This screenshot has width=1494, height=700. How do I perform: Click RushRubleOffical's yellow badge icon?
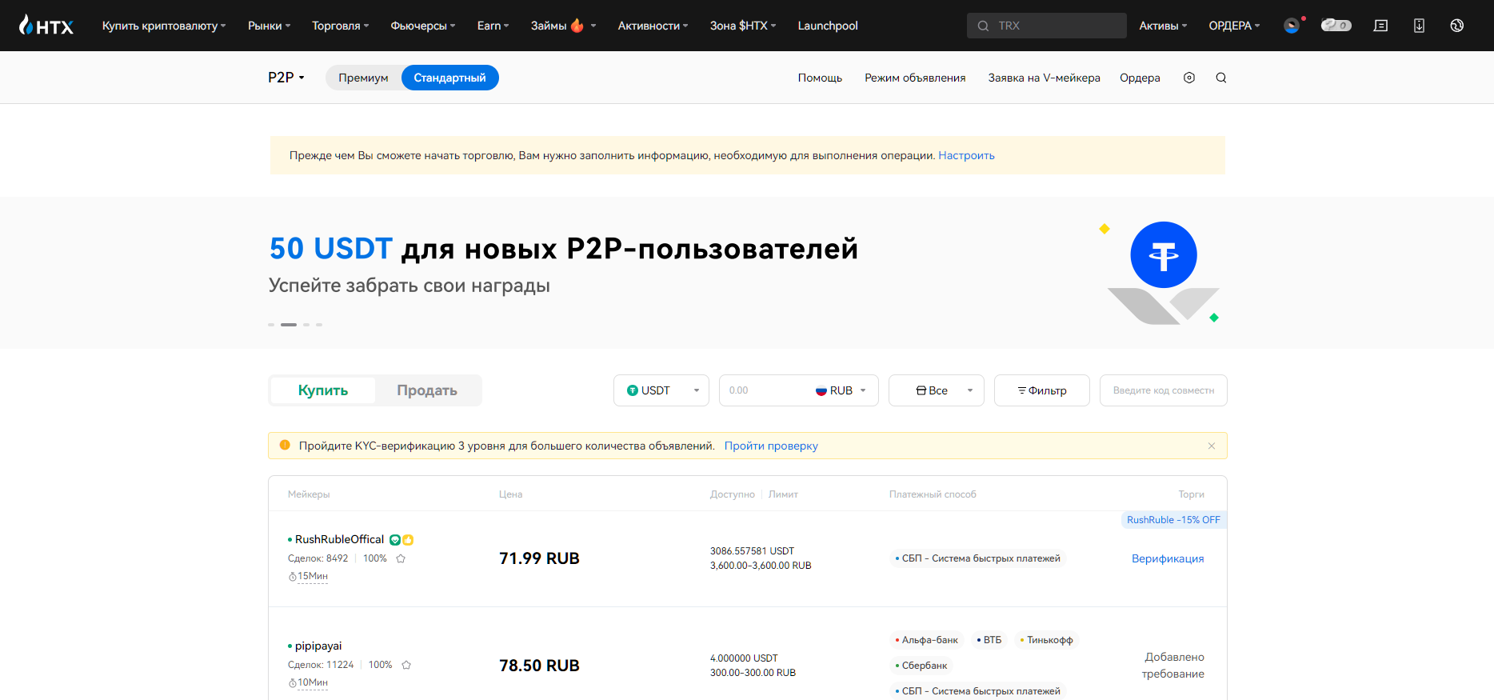click(408, 540)
